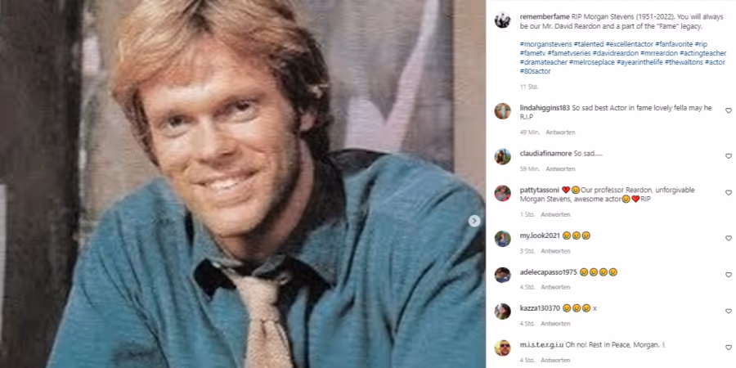Image resolution: width=736 pixels, height=368 pixels.
Task: Click Antworten under kazza130370's comment
Action: point(555,324)
